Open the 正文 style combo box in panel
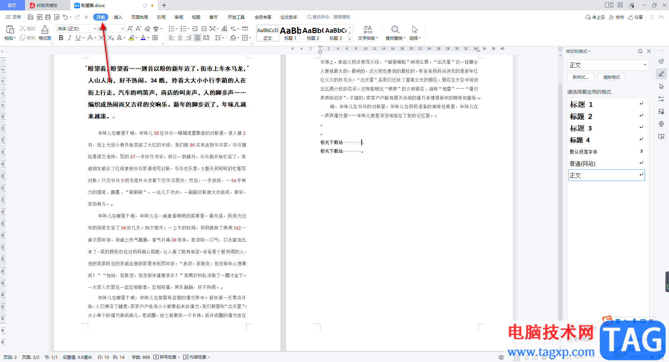 tap(608, 65)
